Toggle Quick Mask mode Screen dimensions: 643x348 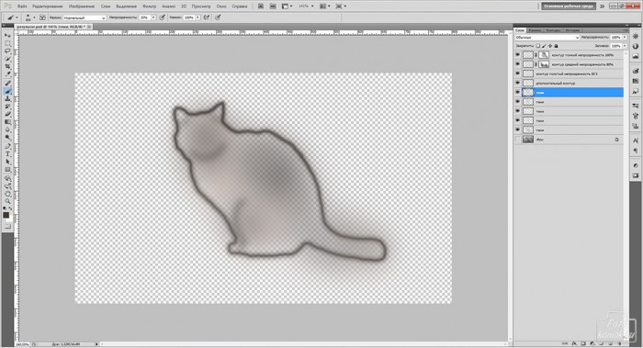coord(7,226)
